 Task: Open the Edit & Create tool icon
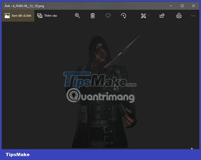tap(143, 16)
